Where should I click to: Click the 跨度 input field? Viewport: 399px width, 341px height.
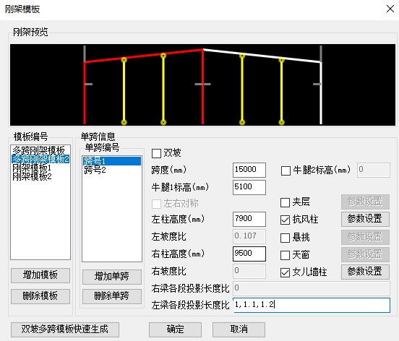pos(249,170)
